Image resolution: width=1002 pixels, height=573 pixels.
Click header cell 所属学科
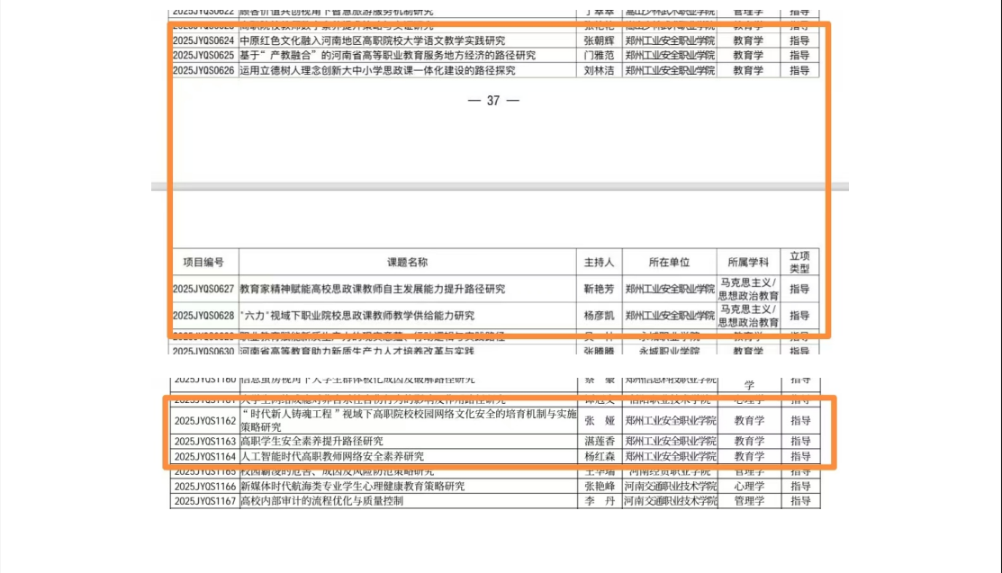tap(748, 262)
